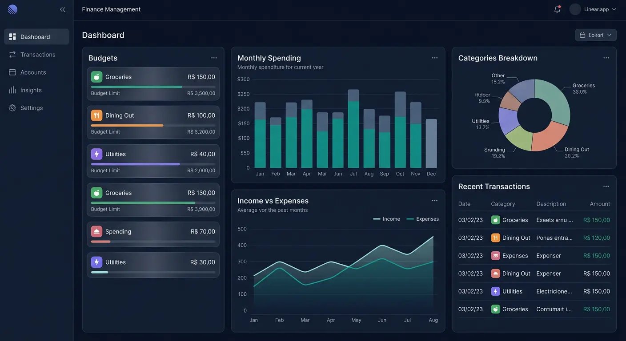Screen dimensions: 626x341
Task: Open the first Groceries R$ 150,00 budget card
Action: [x=153, y=83]
